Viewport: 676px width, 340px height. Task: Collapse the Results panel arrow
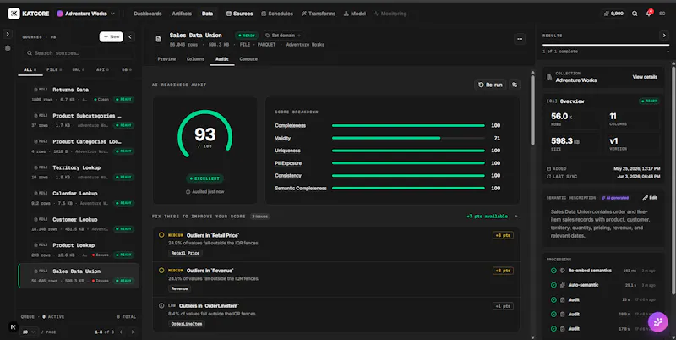point(664,36)
